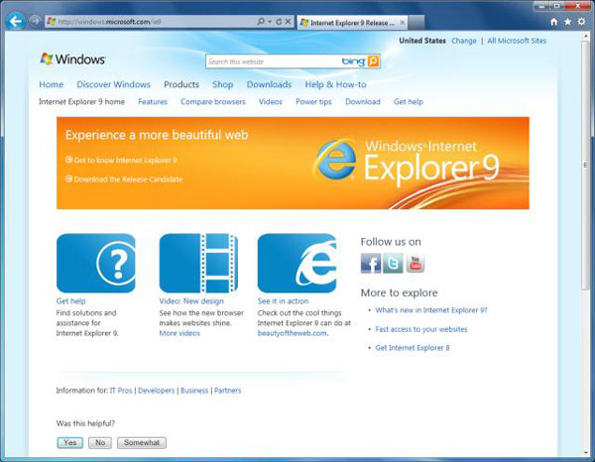Open Fast access to your websites link
This screenshot has width=595, height=462.
tap(421, 329)
